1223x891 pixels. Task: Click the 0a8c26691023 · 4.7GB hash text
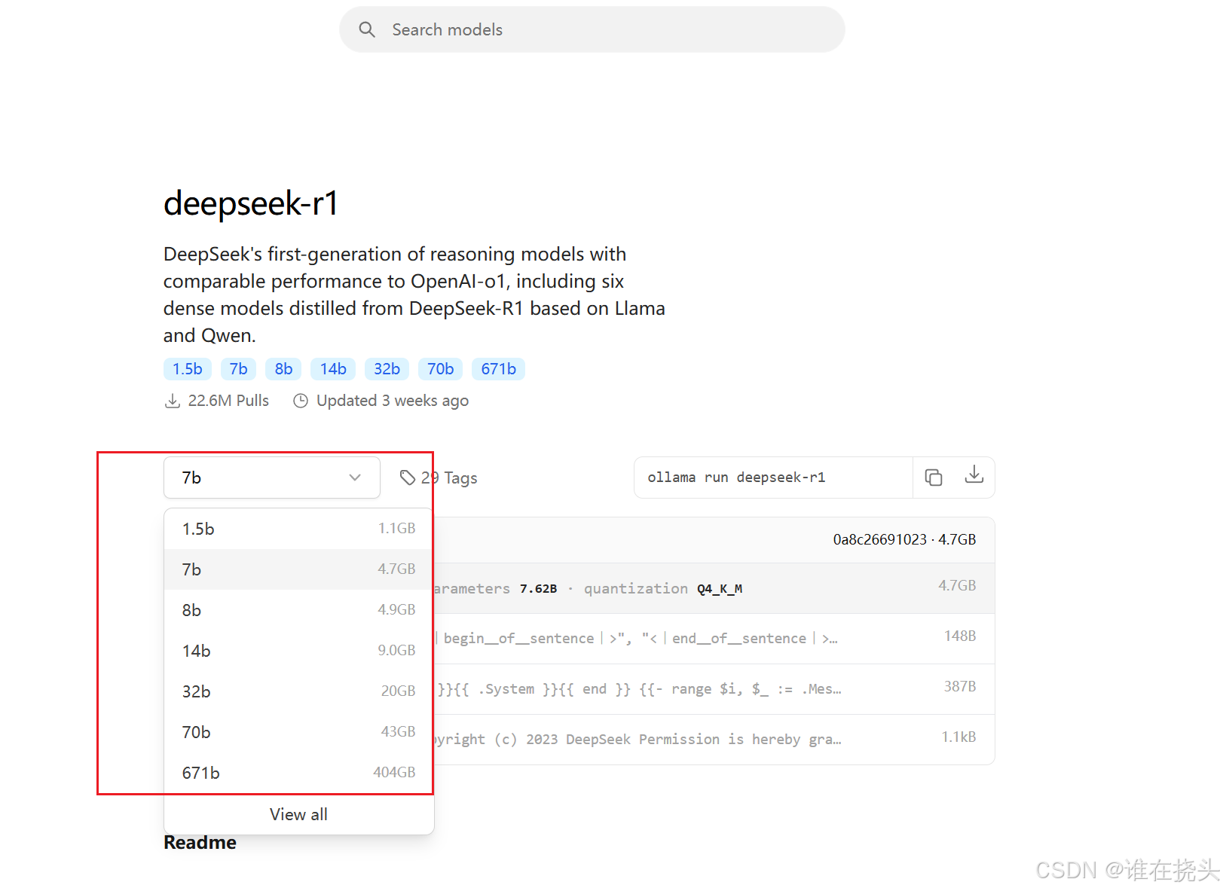904,539
